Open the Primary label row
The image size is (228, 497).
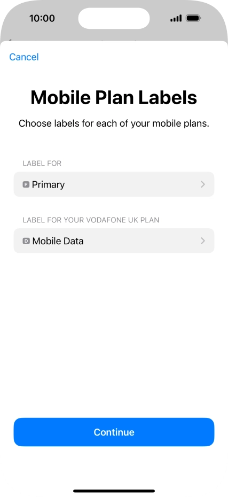[114, 184]
